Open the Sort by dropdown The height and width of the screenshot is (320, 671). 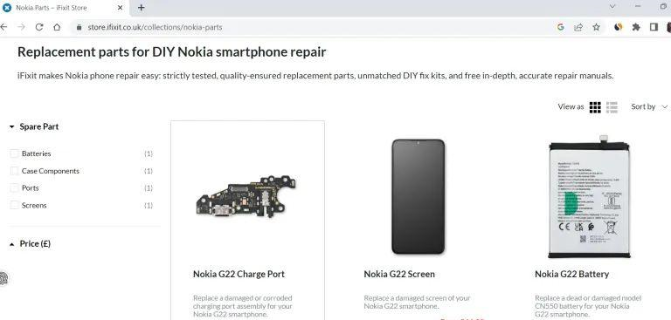[649, 106]
